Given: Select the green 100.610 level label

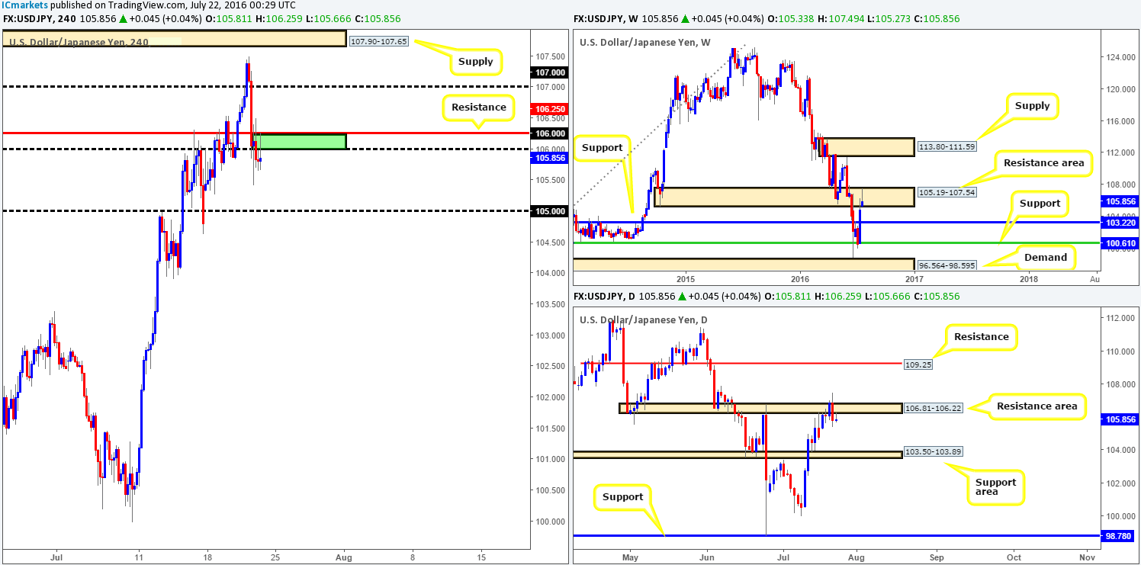Looking at the screenshot, I should pos(1119,242).
